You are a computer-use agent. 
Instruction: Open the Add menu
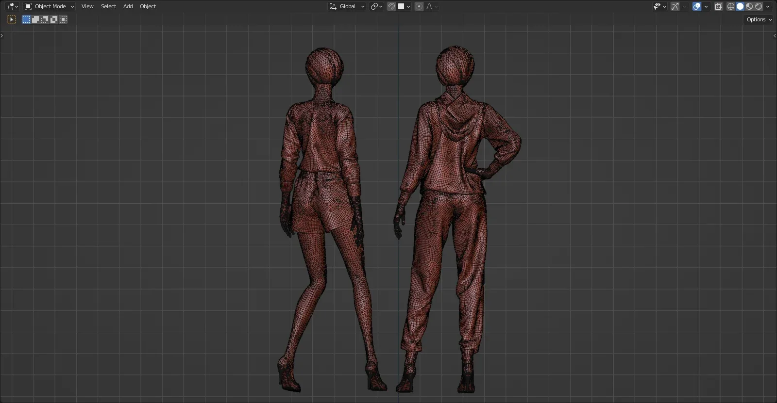click(x=128, y=6)
